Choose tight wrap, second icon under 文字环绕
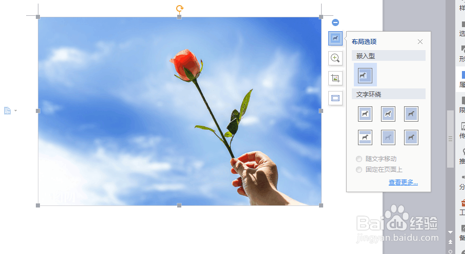This screenshot has width=465, height=254. 388,114
